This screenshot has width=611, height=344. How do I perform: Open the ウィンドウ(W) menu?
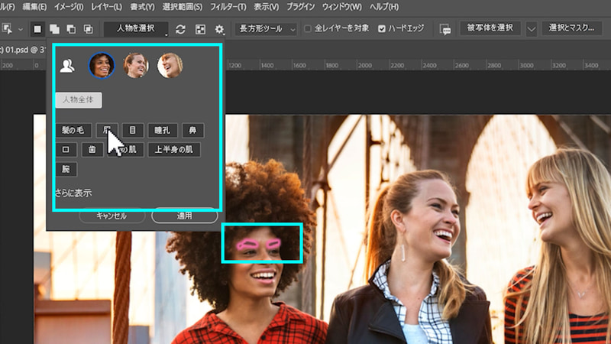pyautogui.click(x=341, y=7)
